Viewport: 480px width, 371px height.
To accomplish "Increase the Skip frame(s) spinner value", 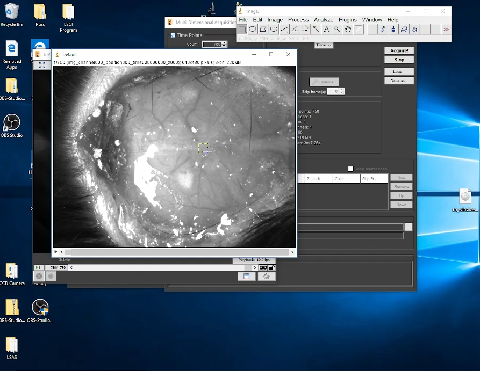I will point(342,90).
